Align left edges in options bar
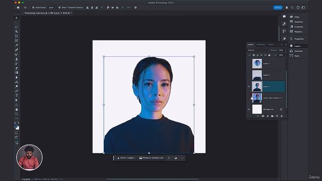Screen dimensions: 322x181 (88, 8)
